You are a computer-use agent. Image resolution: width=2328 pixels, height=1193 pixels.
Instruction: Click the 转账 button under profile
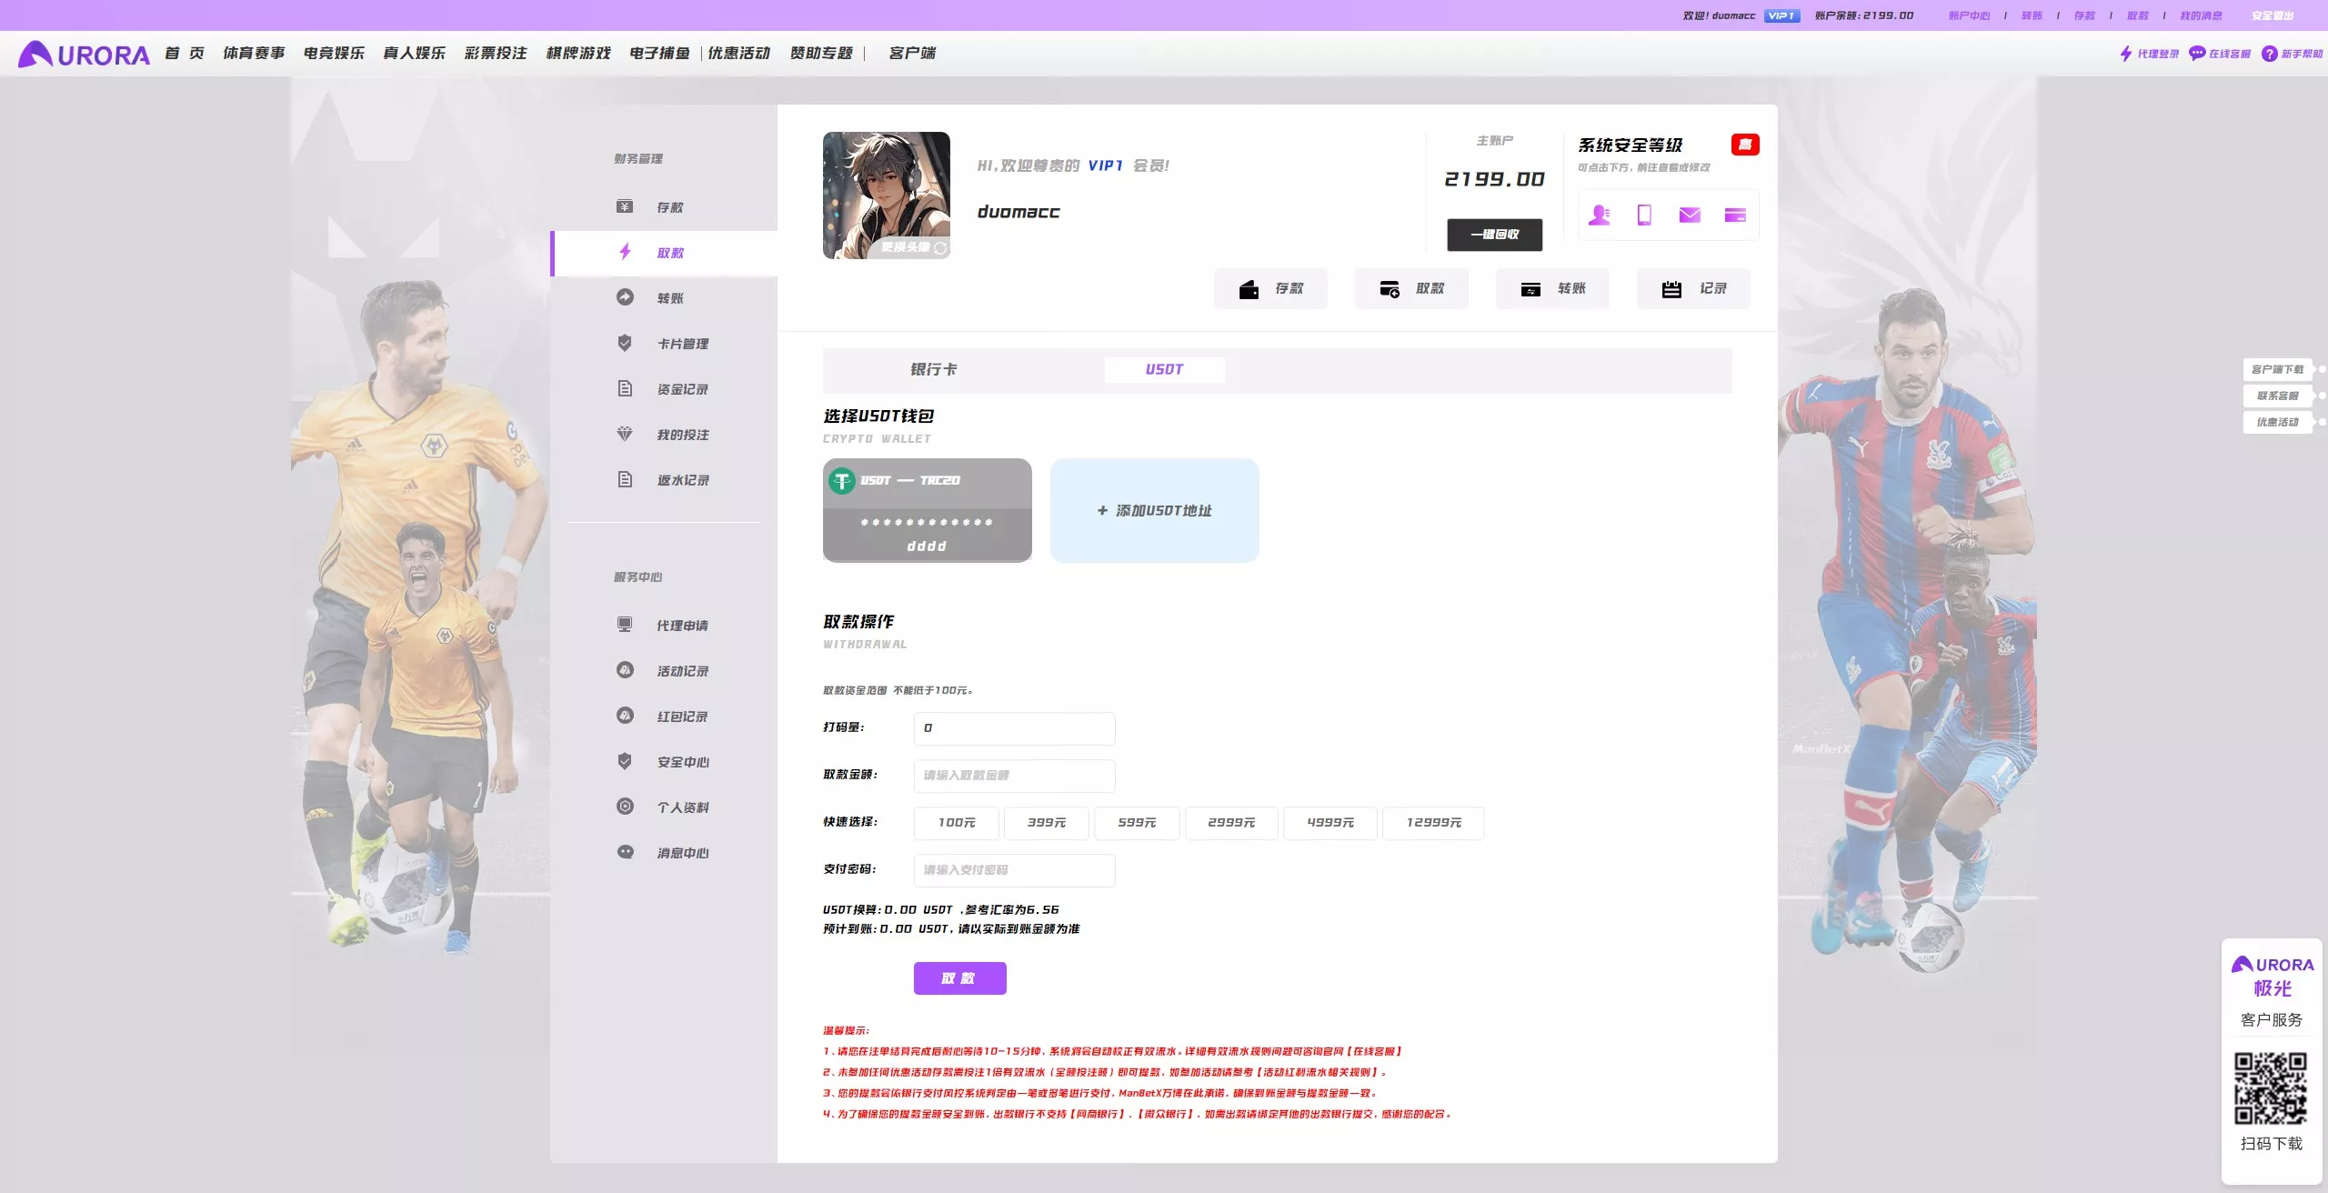(x=1552, y=288)
